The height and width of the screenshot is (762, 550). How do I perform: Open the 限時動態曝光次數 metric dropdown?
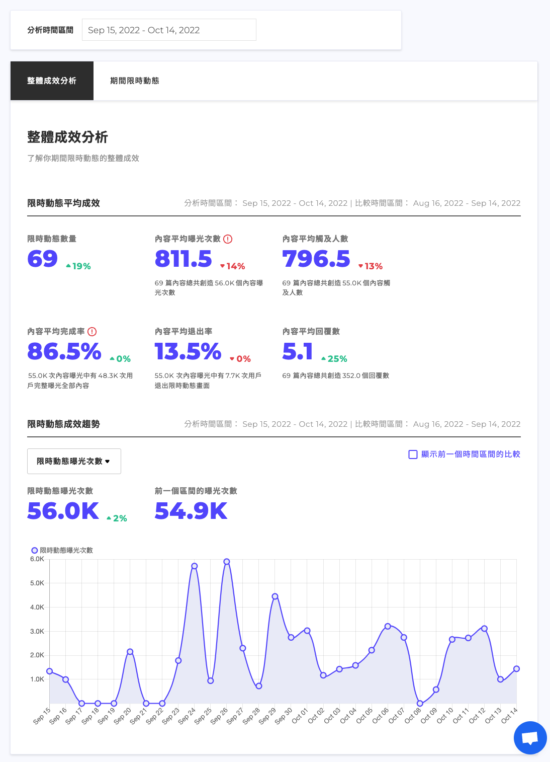click(74, 461)
